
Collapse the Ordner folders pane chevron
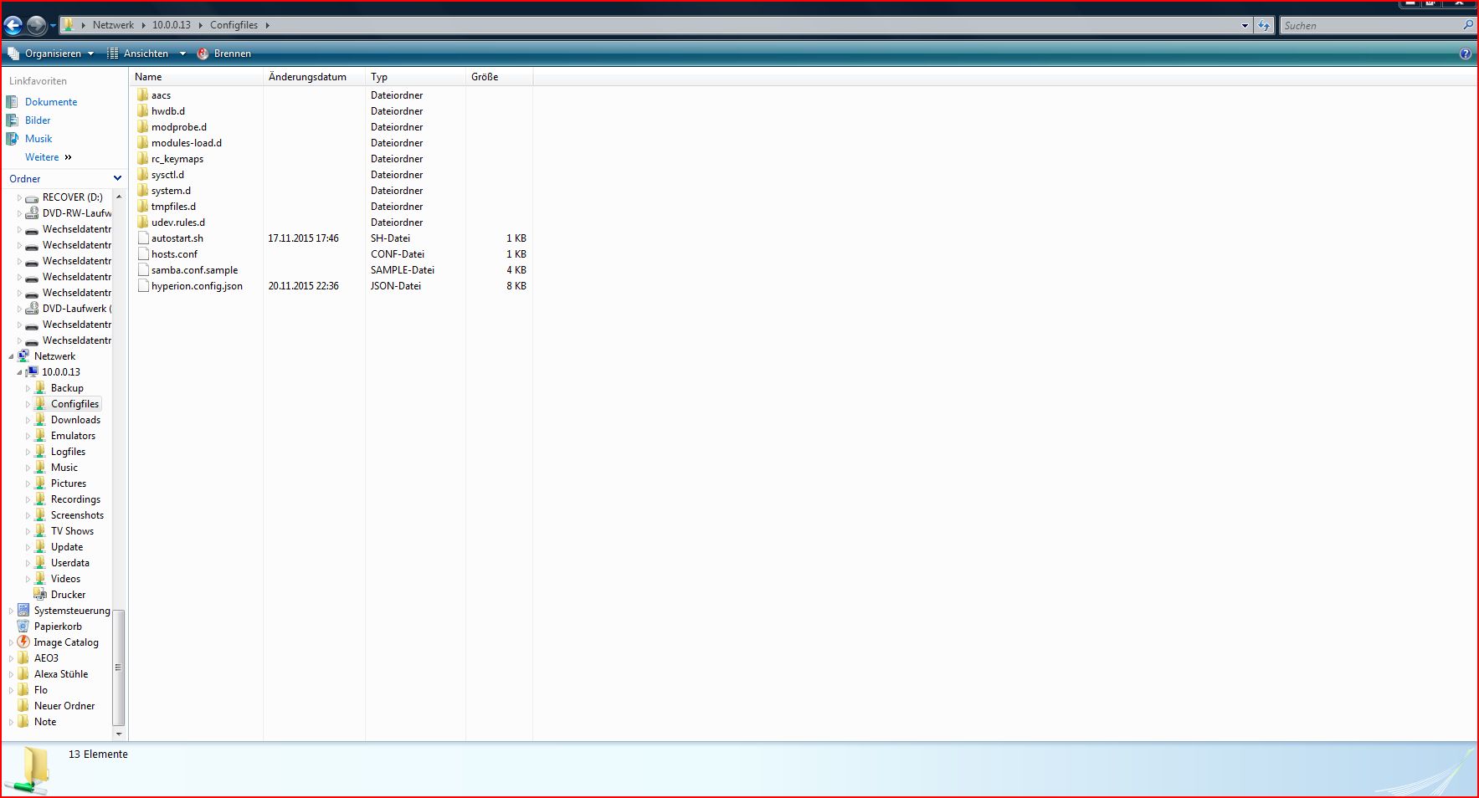pyautogui.click(x=117, y=178)
